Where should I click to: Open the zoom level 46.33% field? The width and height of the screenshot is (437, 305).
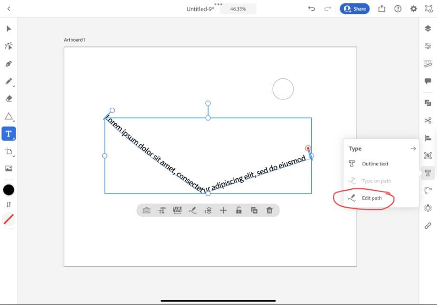click(x=238, y=9)
